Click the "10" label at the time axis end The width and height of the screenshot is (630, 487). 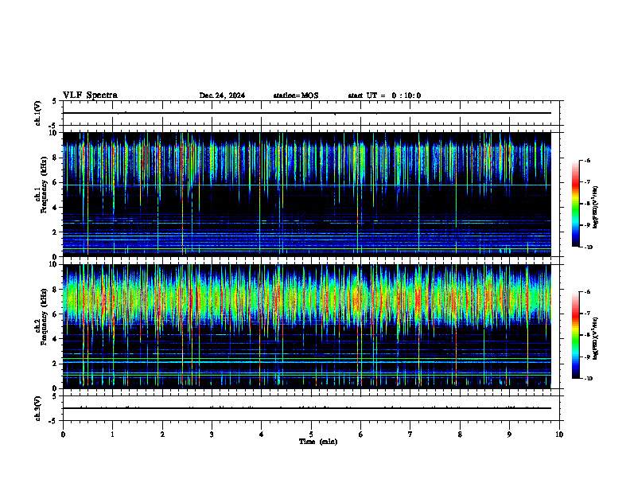point(559,434)
